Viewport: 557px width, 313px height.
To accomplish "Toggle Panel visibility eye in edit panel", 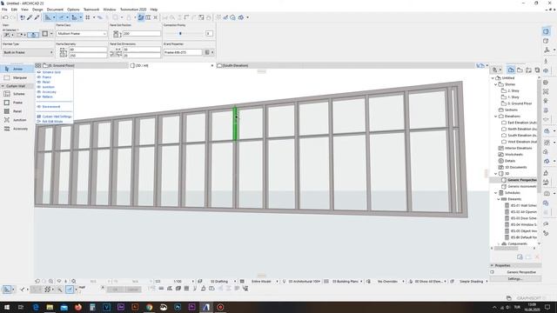I will point(39,82).
